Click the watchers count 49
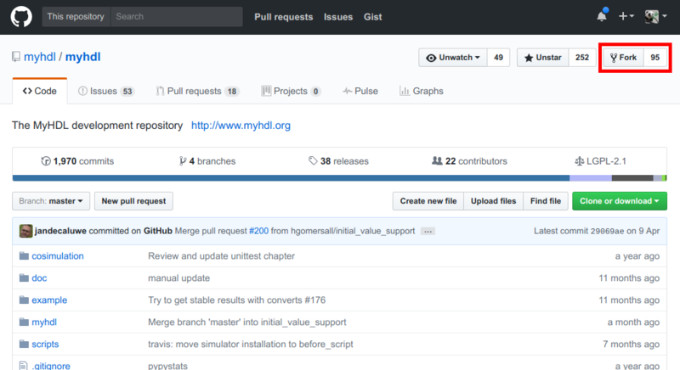This screenshot has width=680, height=370. [x=498, y=58]
